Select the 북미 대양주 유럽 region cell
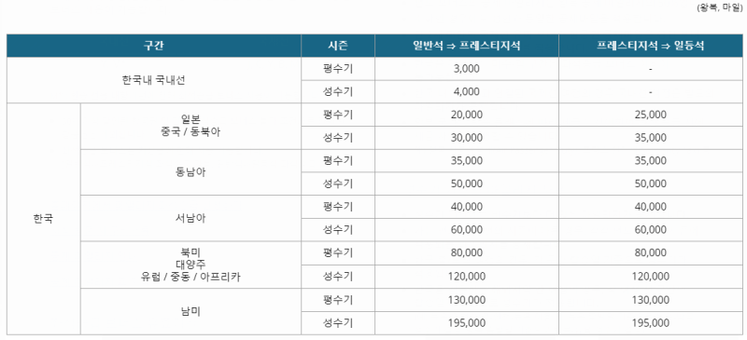The height and width of the screenshot is (340, 747). (x=190, y=265)
